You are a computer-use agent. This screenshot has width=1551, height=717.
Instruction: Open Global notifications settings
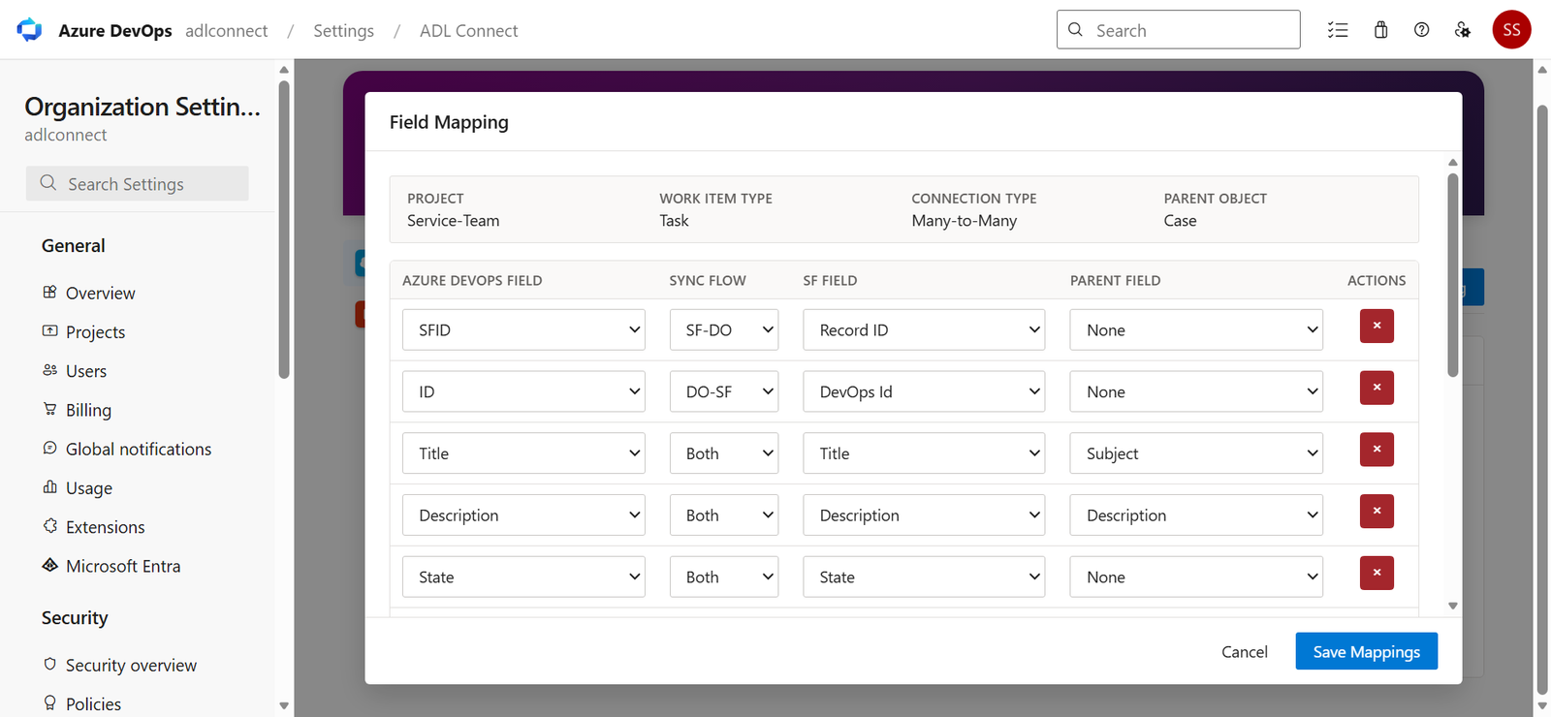point(139,449)
